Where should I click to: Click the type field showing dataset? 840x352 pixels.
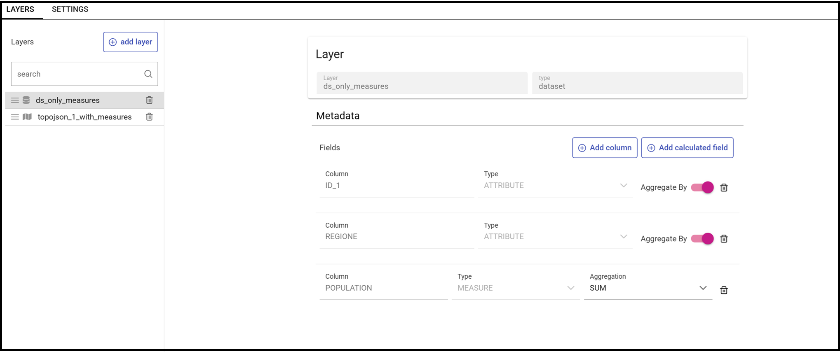[637, 83]
